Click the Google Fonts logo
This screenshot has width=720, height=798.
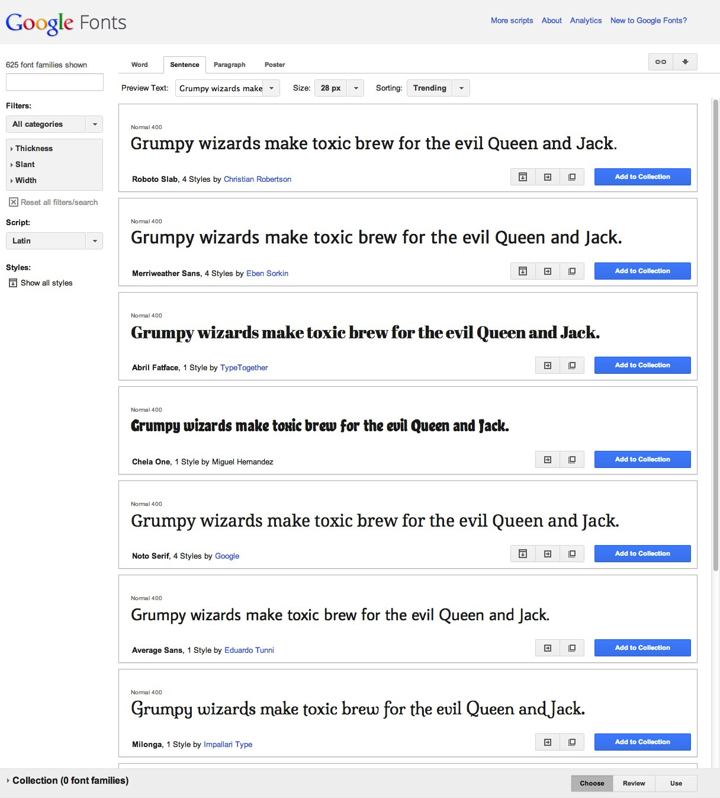pos(66,23)
